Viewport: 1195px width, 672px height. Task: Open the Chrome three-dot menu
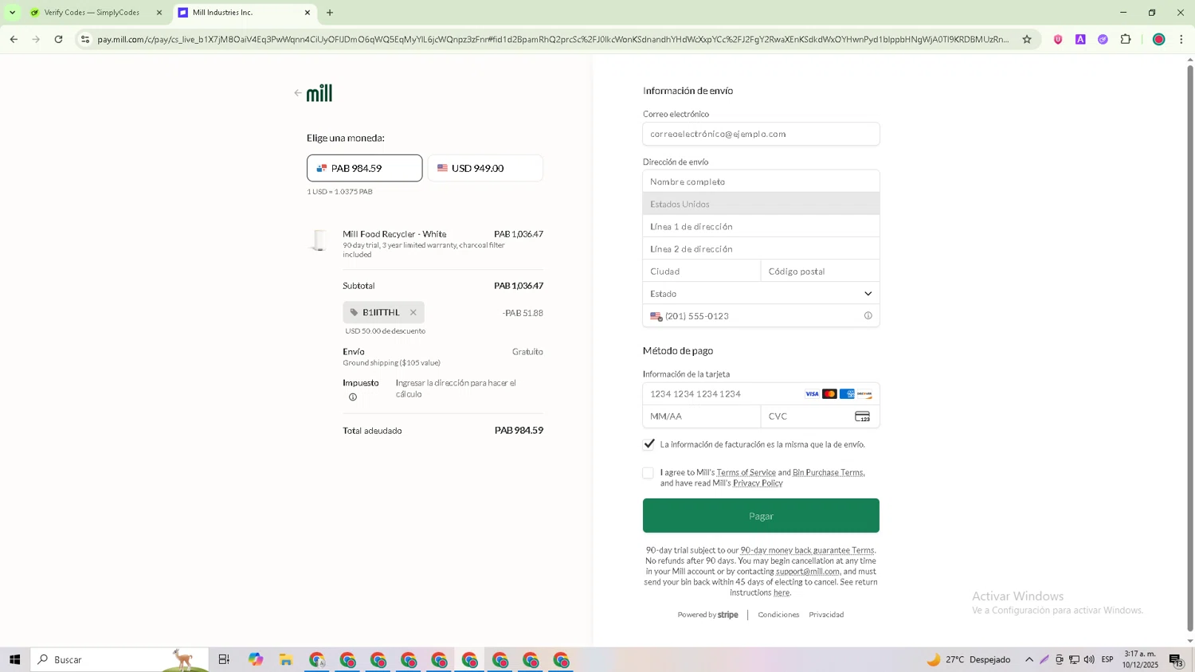click(1181, 39)
